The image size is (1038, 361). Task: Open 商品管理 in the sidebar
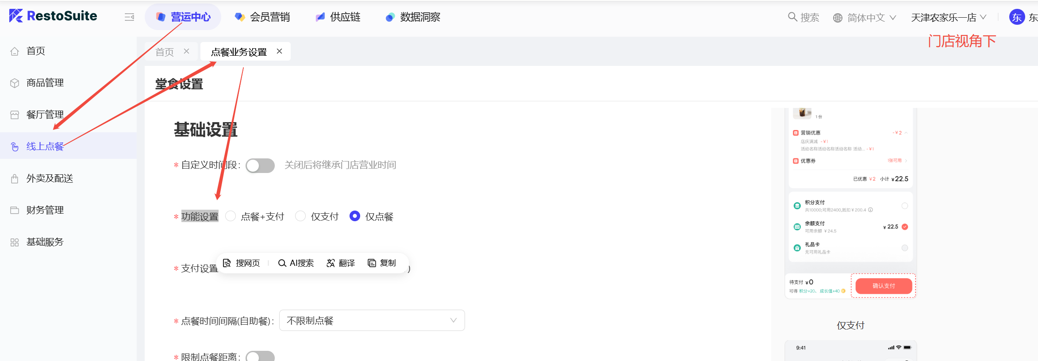[45, 83]
